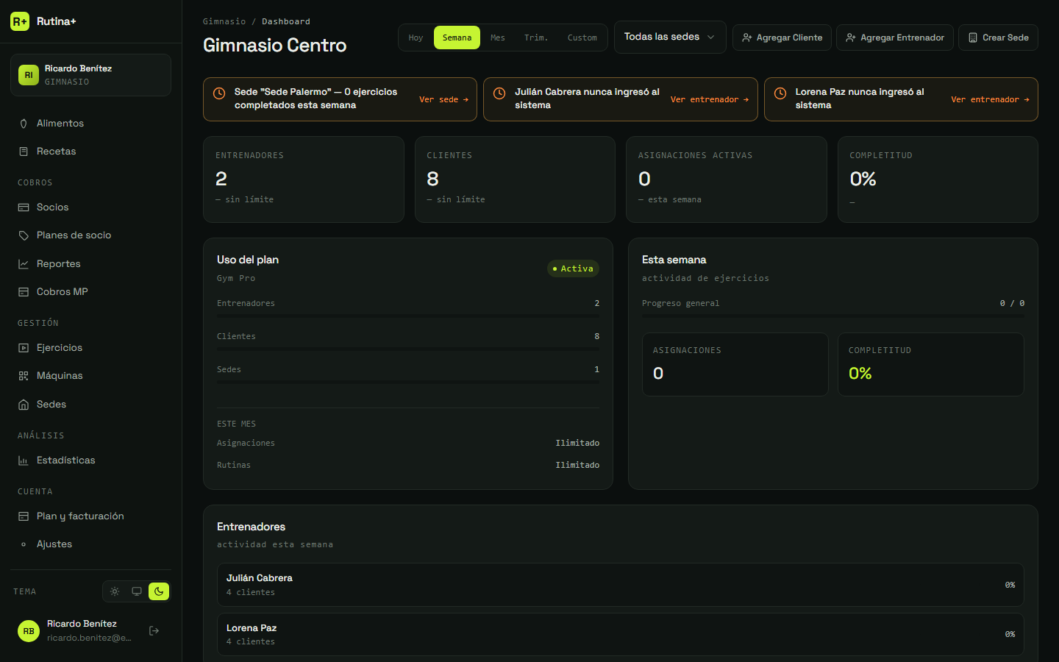Open Julián Cabrera trainer row
The height and width of the screenshot is (662, 1059).
621,585
